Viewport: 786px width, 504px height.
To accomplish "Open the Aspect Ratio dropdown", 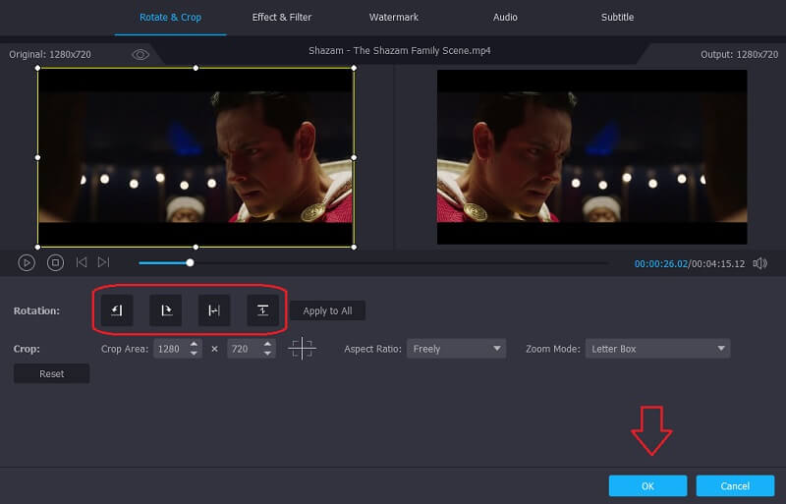I will click(456, 349).
